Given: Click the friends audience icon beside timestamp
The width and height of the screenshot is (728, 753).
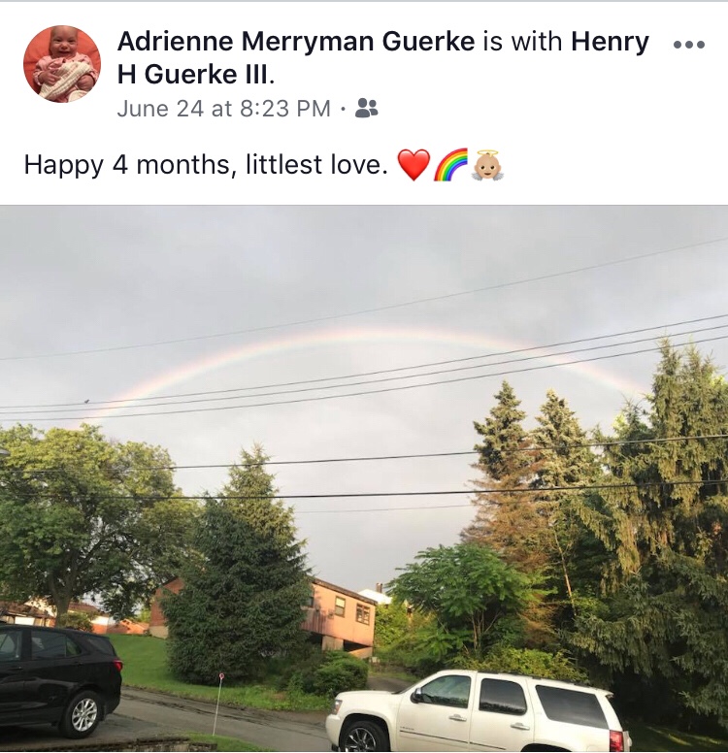Looking at the screenshot, I should pyautogui.click(x=366, y=108).
